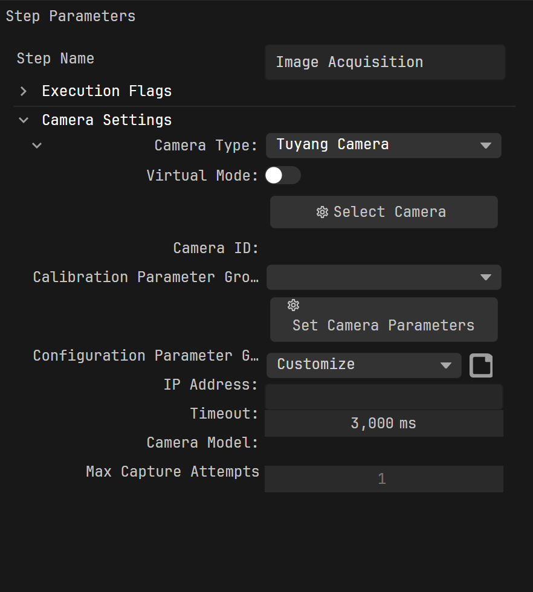
Task: Collapse the Camera Type sub-section chevron
Action: 37,146
